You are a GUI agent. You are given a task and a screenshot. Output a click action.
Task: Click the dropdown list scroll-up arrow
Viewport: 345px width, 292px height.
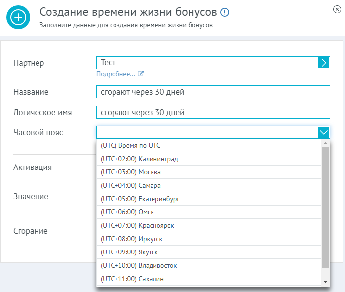pyautogui.click(x=325, y=143)
